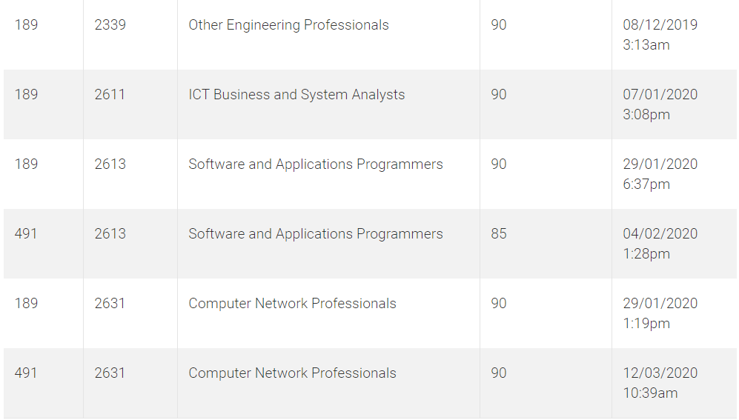Select Software and Applications Programmers in subclass 491 row
Viewport: 739px width, 420px height.
pos(316,234)
